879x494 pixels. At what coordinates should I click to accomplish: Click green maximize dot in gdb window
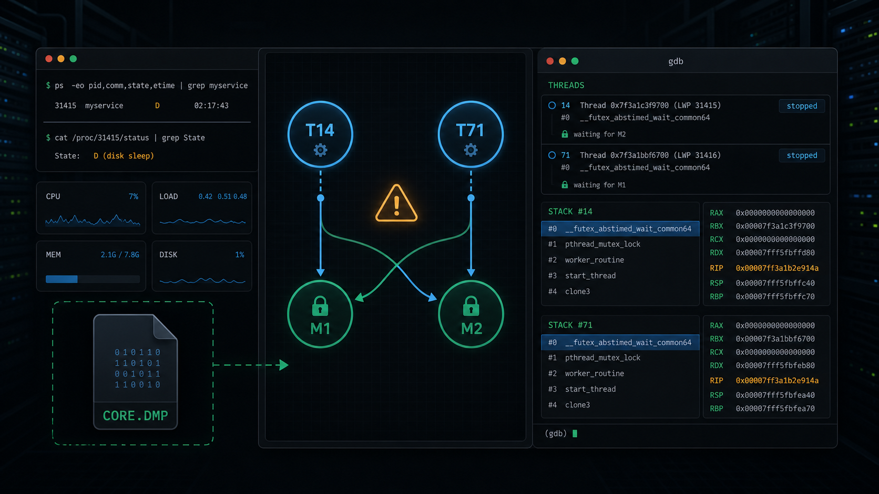(575, 61)
